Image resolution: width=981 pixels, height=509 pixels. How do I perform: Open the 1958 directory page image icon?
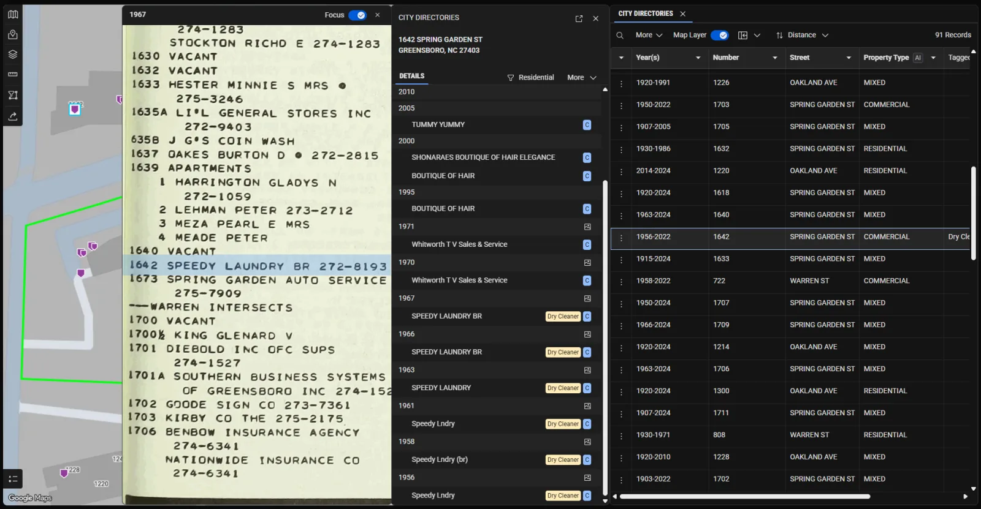point(587,442)
